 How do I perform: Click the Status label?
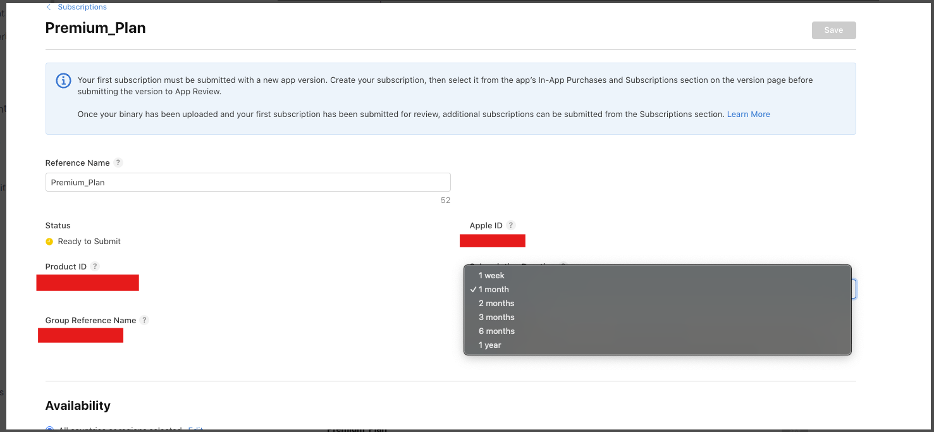pos(58,225)
